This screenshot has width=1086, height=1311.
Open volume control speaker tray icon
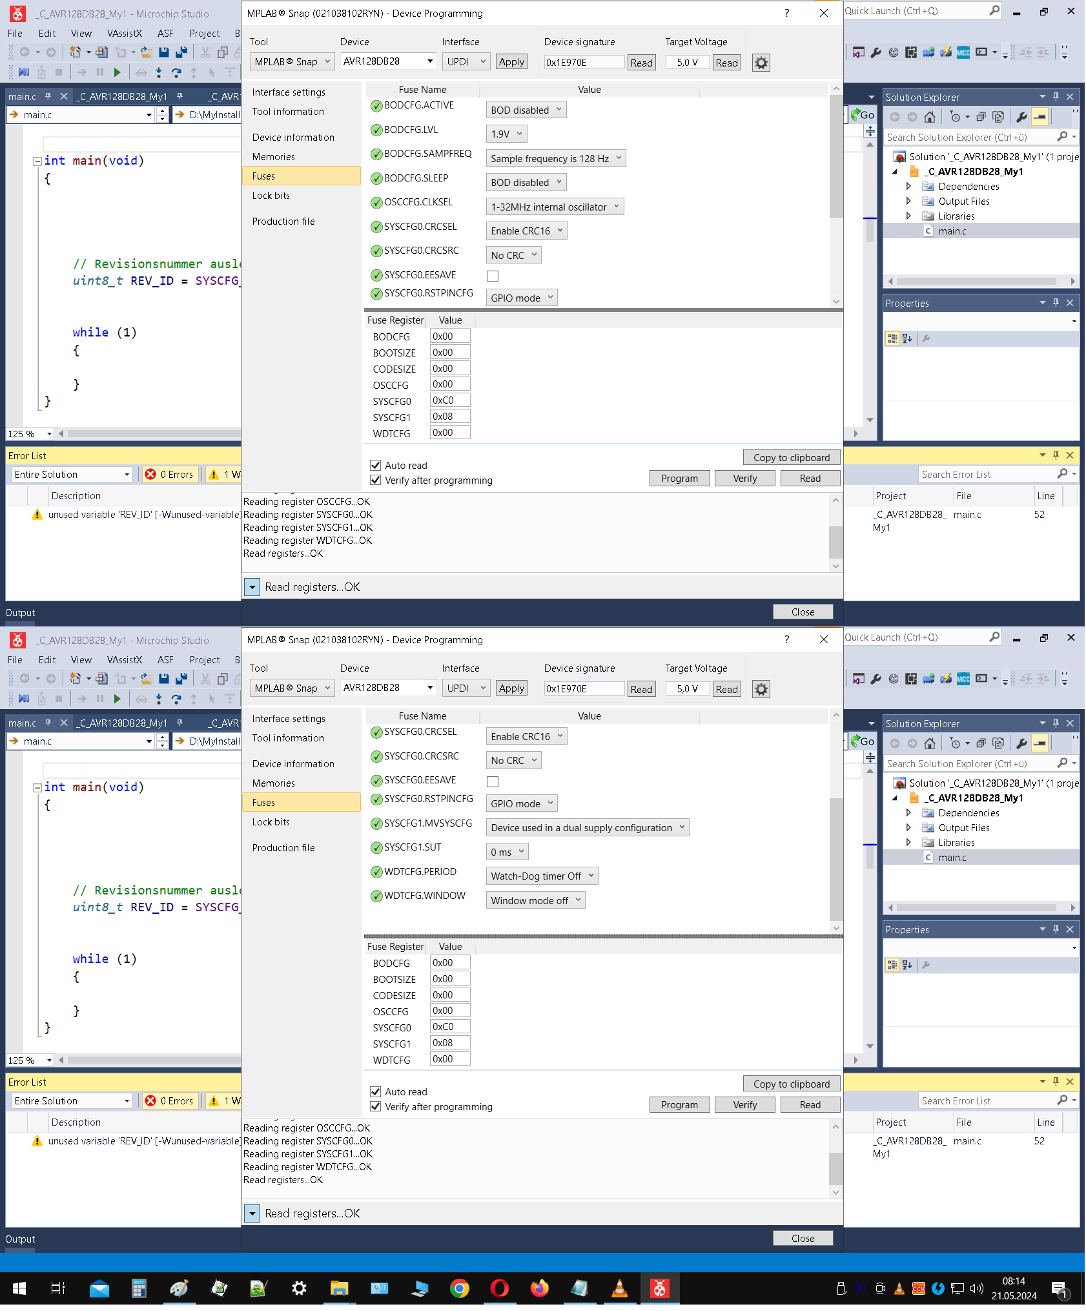coord(977,1288)
